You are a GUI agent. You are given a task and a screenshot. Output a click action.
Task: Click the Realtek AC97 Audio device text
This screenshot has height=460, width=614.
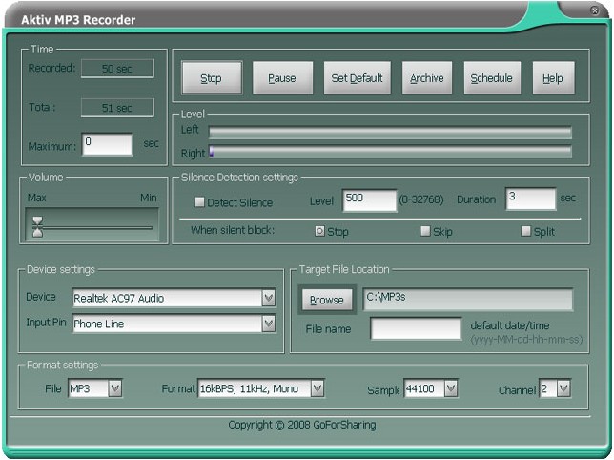click(119, 298)
